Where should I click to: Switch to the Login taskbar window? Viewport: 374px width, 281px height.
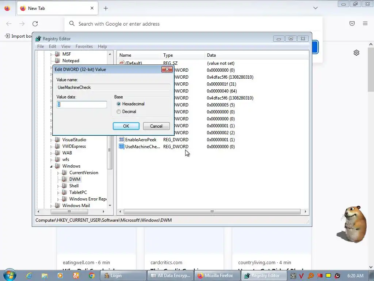point(123,276)
